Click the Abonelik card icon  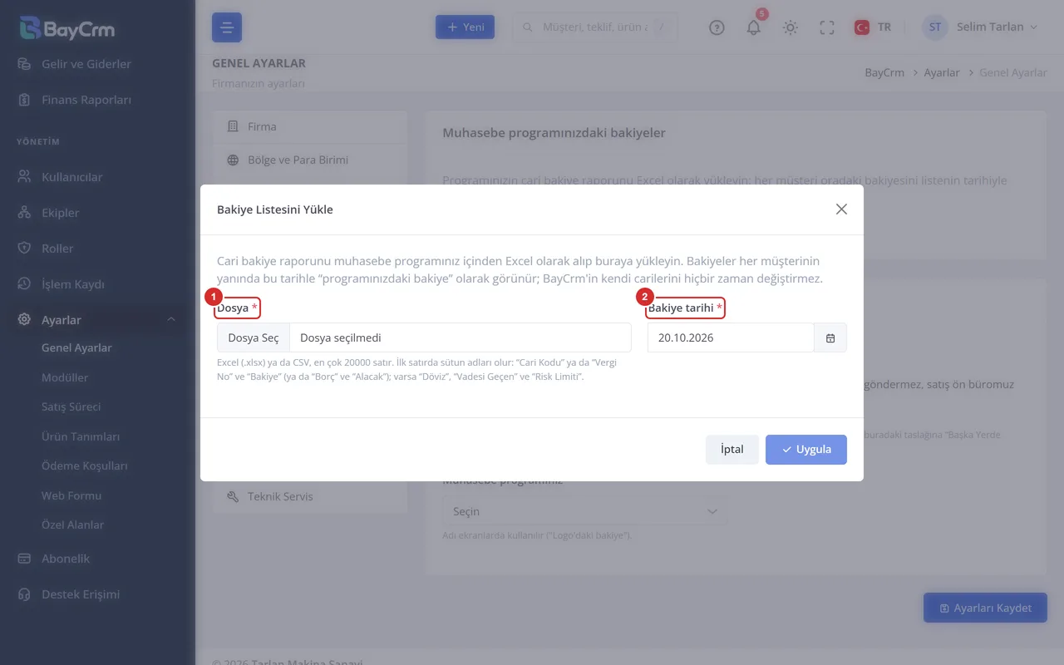coord(24,559)
